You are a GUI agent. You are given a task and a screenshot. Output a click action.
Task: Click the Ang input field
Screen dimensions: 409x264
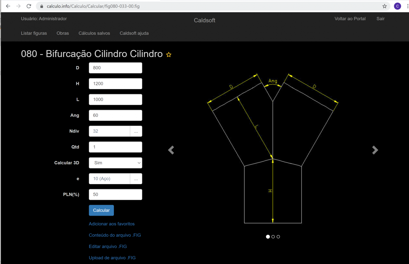(x=115, y=115)
